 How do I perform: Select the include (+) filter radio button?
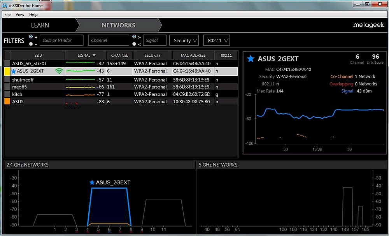click(x=31, y=36)
